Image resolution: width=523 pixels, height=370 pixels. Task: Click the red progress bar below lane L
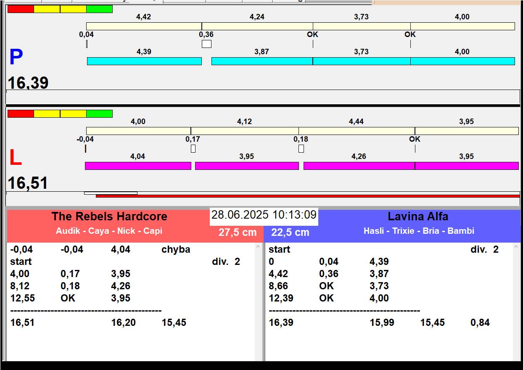[x=308, y=196]
